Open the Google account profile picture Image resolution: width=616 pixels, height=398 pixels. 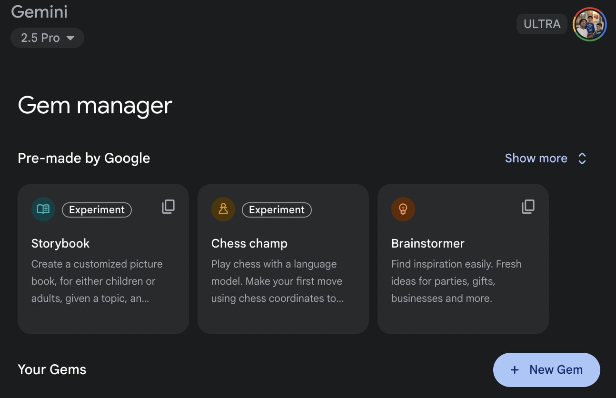tap(590, 24)
